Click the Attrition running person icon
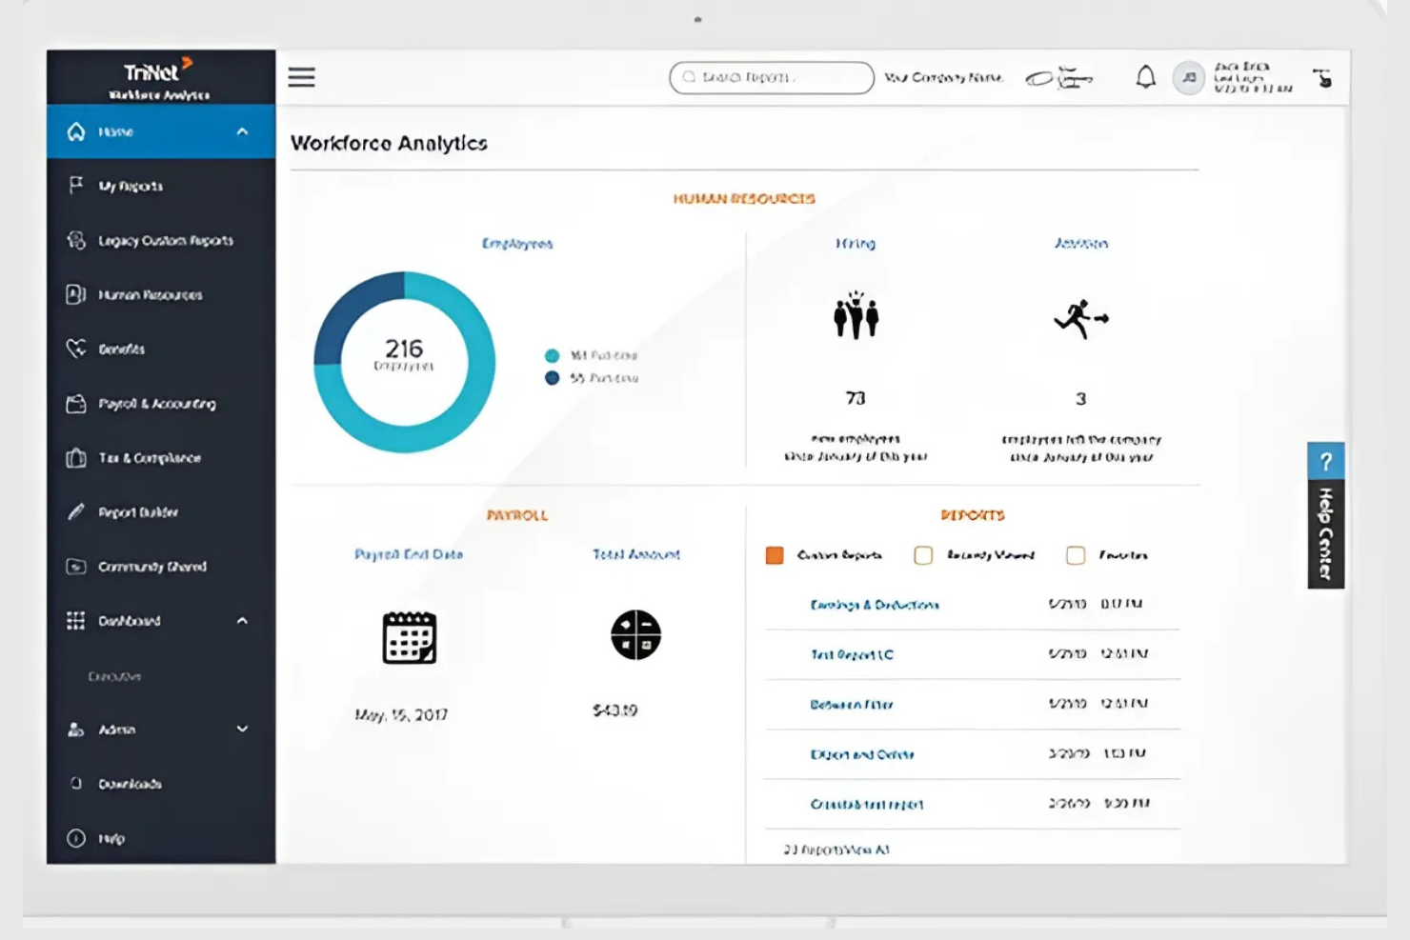Image resolution: width=1410 pixels, height=940 pixels. point(1080,319)
